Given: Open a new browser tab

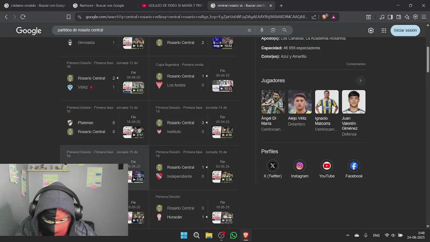Looking at the screenshot, I should [x=281, y=5].
